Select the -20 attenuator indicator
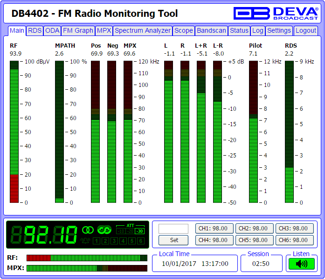Image resolution: width=325 pixels, height=279 pixels. click(130, 231)
